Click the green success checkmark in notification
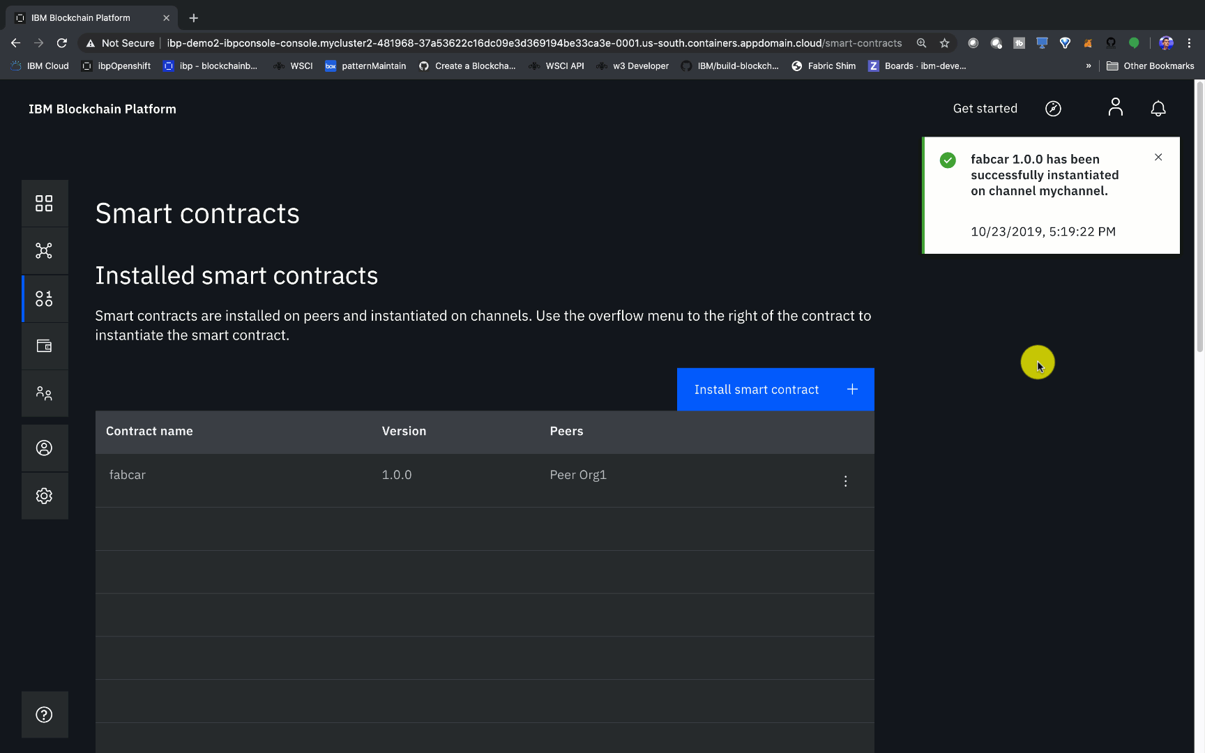The width and height of the screenshot is (1205, 753). pyautogui.click(x=948, y=160)
